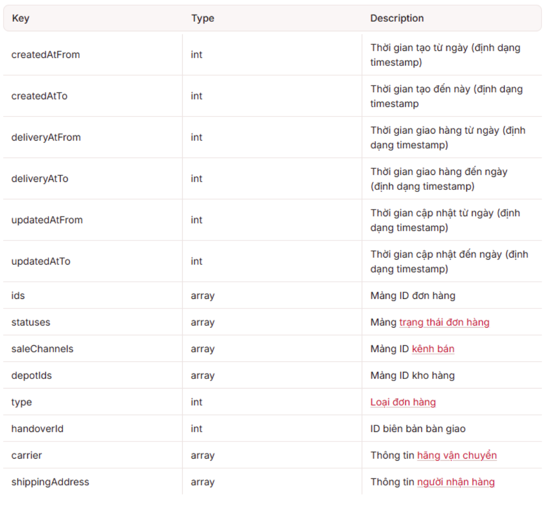Click the "Type" column header
Screen dimensions: 547x510
tap(202, 19)
